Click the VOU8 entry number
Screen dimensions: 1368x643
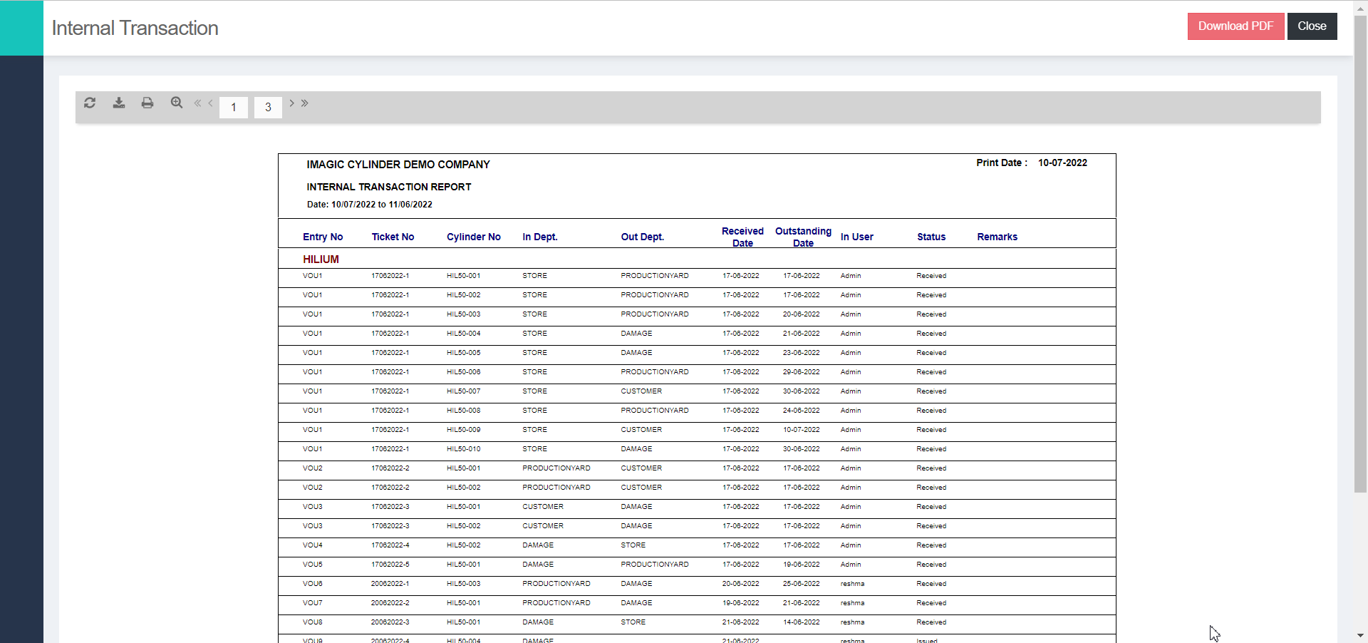pos(313,622)
